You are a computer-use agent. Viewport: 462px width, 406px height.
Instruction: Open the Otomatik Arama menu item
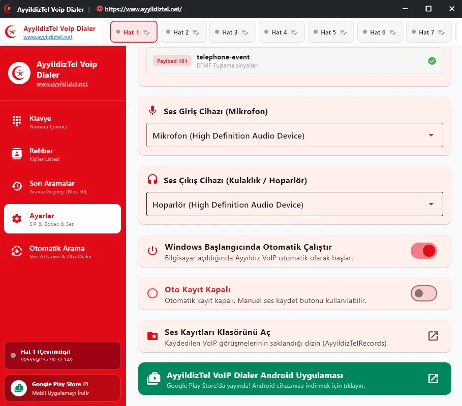pos(63,252)
